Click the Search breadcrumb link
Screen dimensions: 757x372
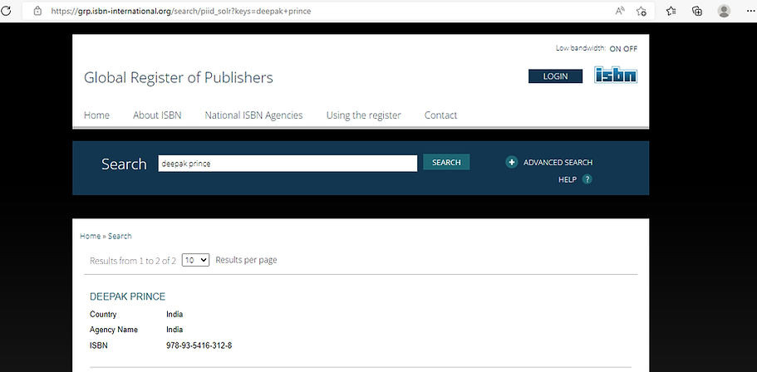[120, 236]
